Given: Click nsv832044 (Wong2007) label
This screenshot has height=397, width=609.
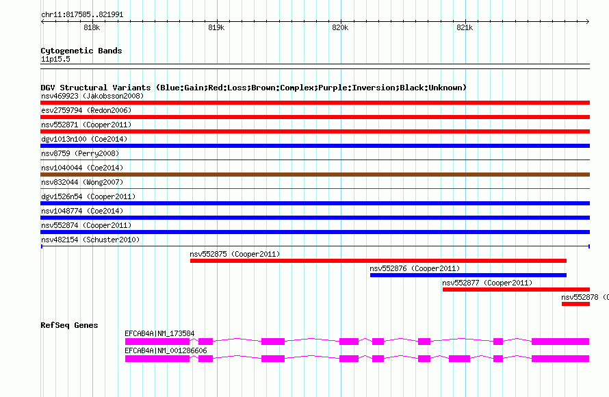Looking at the screenshot, I should (x=82, y=182).
